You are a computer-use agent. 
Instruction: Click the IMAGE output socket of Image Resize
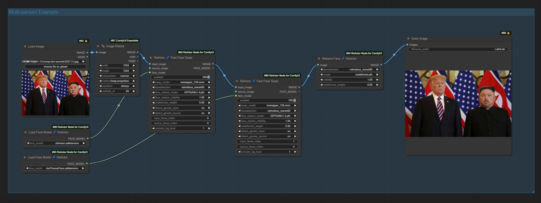point(138,52)
